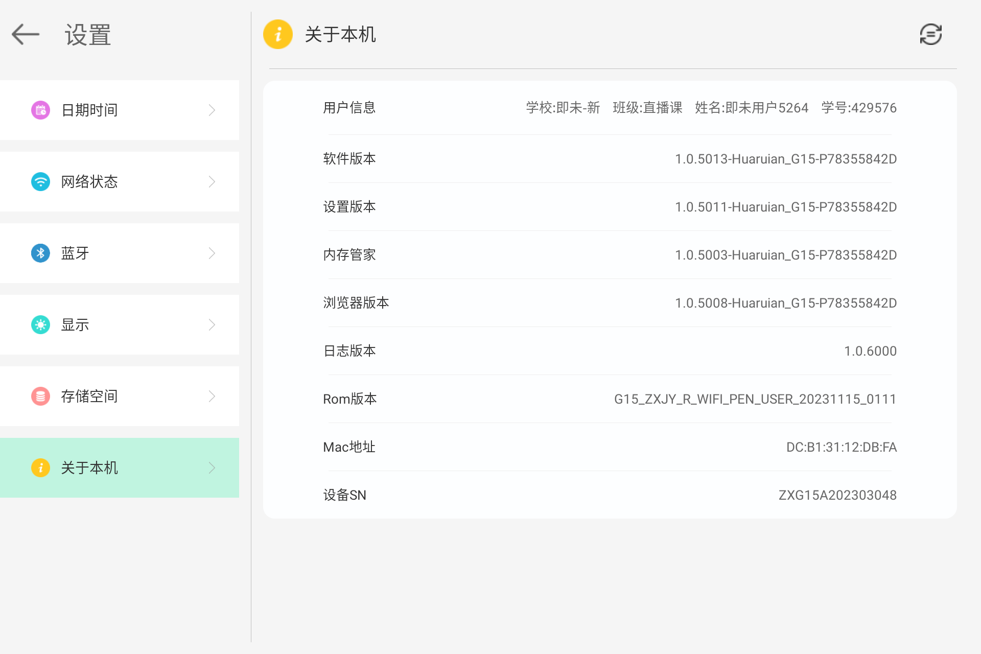The width and height of the screenshot is (981, 654).
Task: Click the brightness icon beside 显示
Action: pos(40,324)
